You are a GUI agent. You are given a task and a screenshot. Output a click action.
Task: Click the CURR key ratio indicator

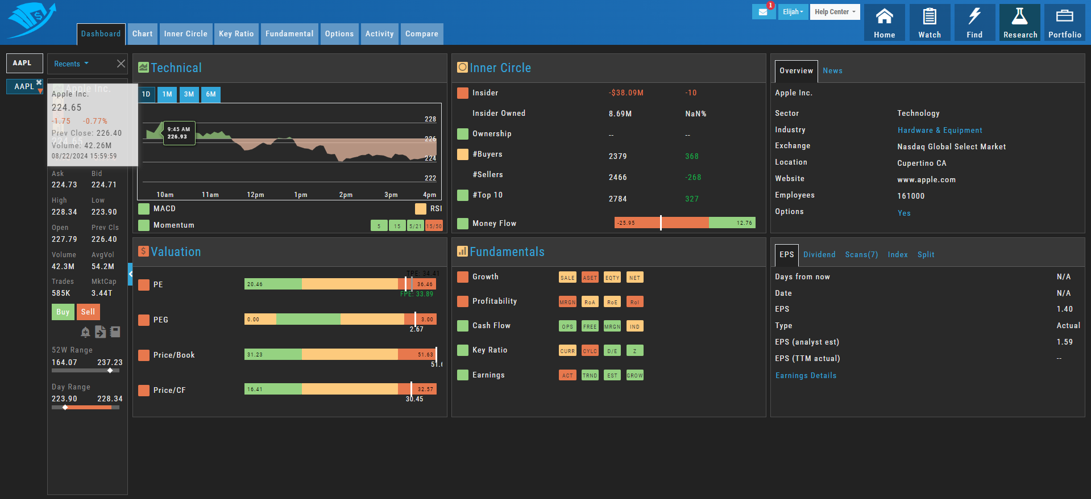pyautogui.click(x=567, y=351)
